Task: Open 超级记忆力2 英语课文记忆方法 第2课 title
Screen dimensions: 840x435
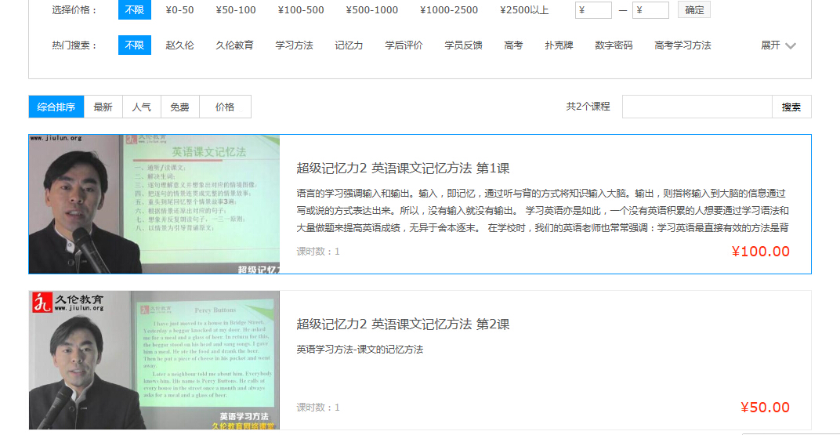Action: tap(403, 324)
